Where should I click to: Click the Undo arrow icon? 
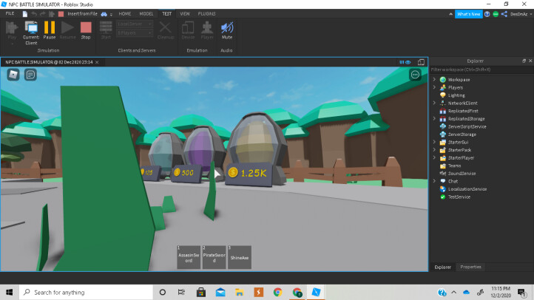click(34, 14)
